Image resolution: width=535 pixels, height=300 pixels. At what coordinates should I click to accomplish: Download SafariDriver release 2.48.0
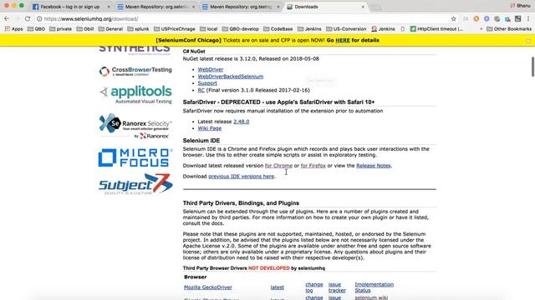[242, 122]
